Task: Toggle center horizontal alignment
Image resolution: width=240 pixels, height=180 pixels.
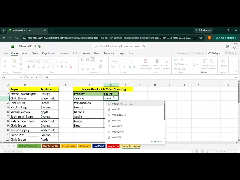Action: [x=87, y=64]
